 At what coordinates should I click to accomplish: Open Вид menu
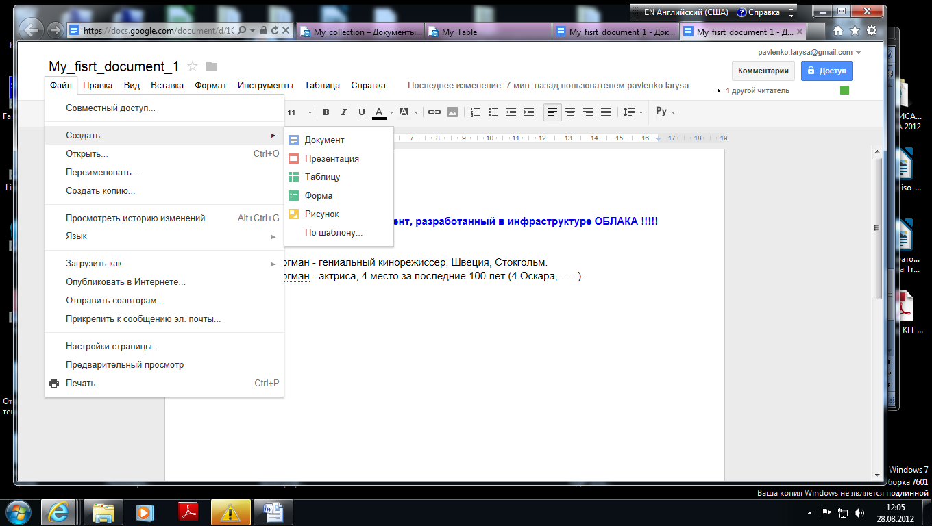pos(132,86)
